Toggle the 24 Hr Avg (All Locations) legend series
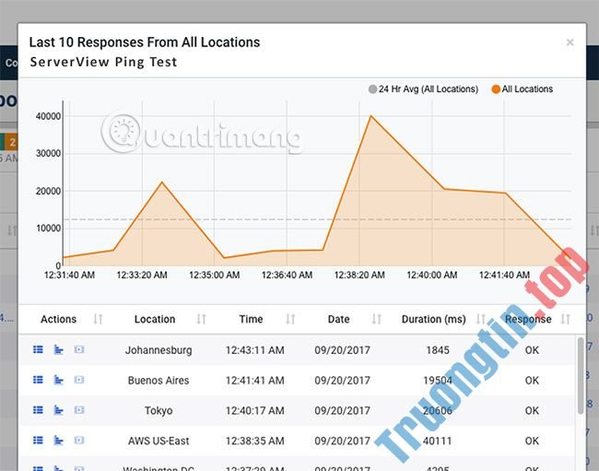This screenshot has width=599, height=471. [x=423, y=89]
